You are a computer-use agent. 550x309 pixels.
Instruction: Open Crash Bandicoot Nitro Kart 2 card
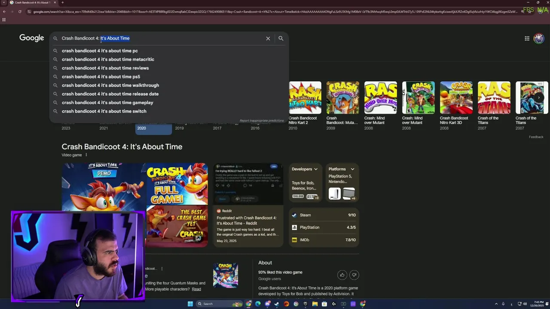pos(305,106)
